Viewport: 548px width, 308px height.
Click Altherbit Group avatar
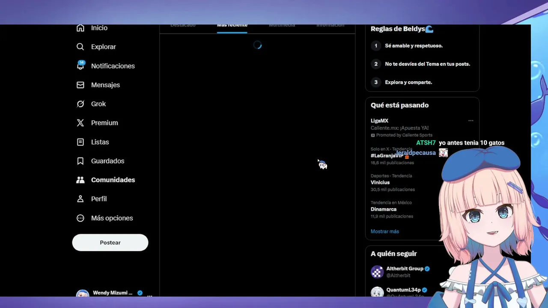(x=377, y=272)
